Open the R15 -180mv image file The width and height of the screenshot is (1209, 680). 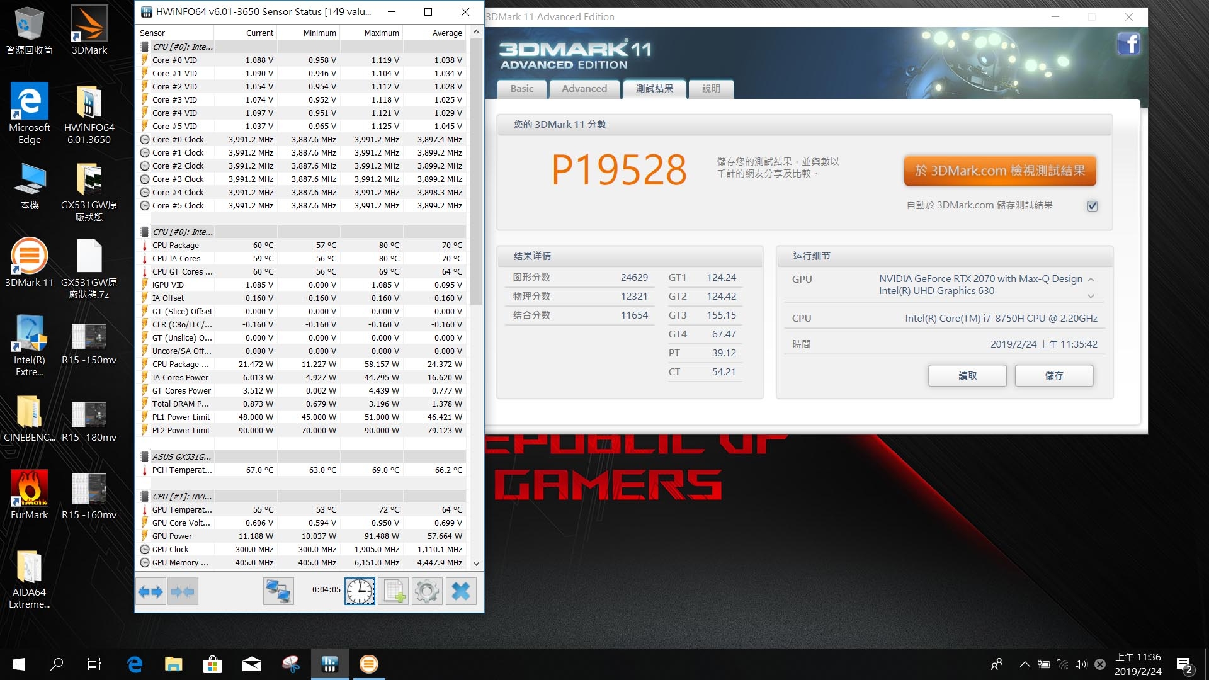(89, 421)
